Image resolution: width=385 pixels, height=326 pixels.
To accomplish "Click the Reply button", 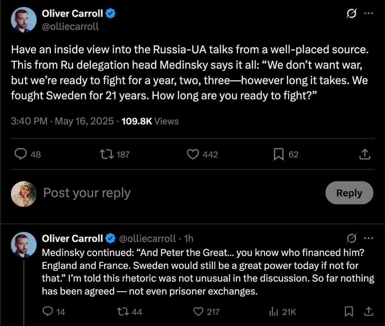I will pyautogui.click(x=349, y=193).
